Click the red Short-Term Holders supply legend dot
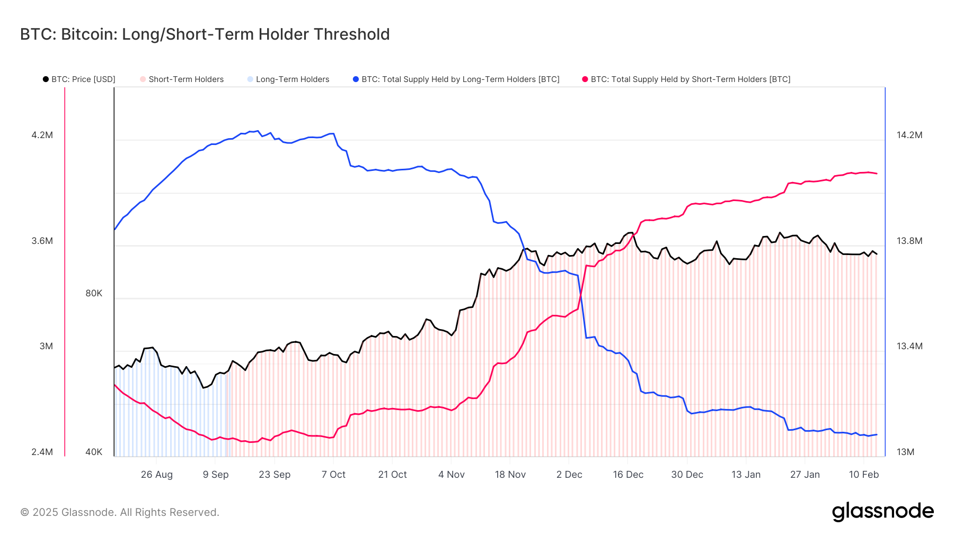The width and height of the screenshot is (954, 536). 585,79
